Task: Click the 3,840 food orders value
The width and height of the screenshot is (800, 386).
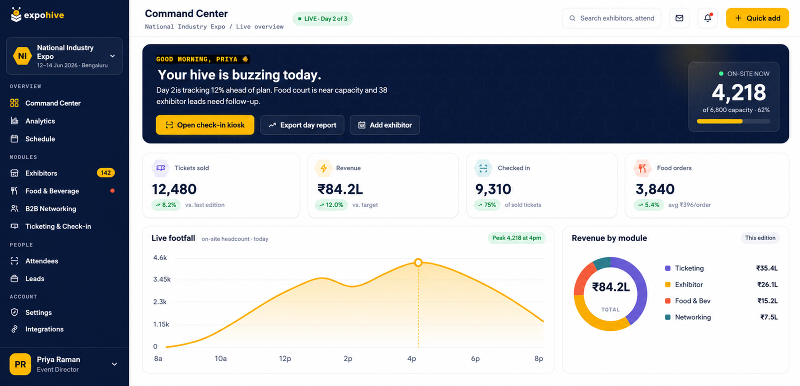Action: (655, 189)
